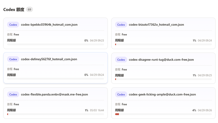The height and width of the screenshot is (123, 218).
Task: Click the 04/29 09:26 reset timestamp
Action: tap(205, 110)
